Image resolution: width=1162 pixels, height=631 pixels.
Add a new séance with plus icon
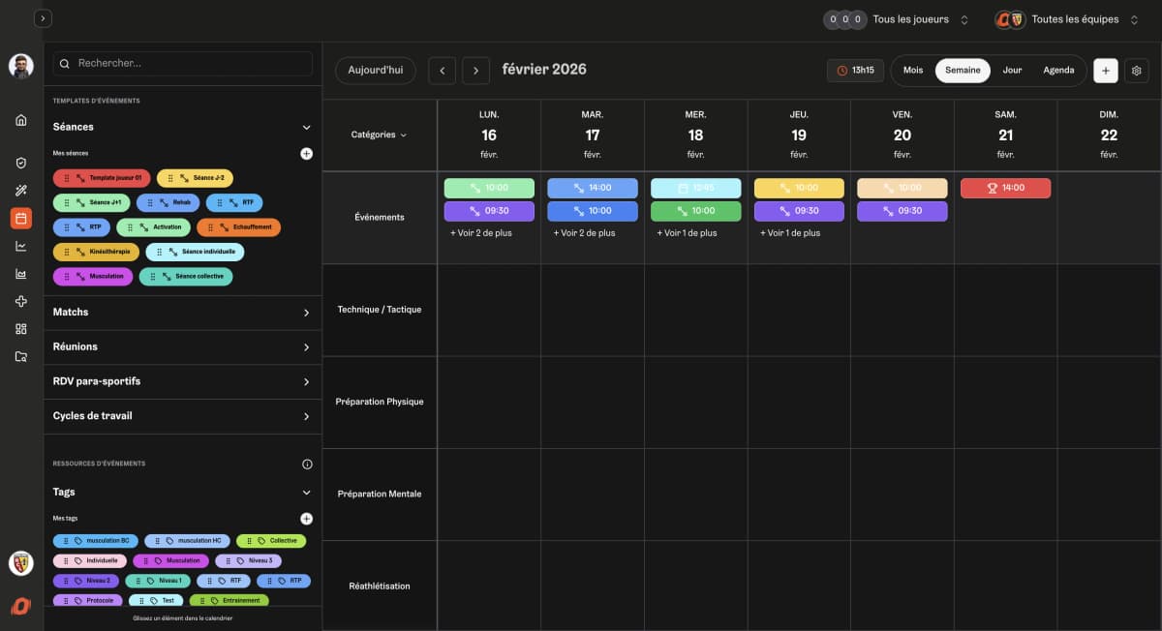click(x=306, y=154)
